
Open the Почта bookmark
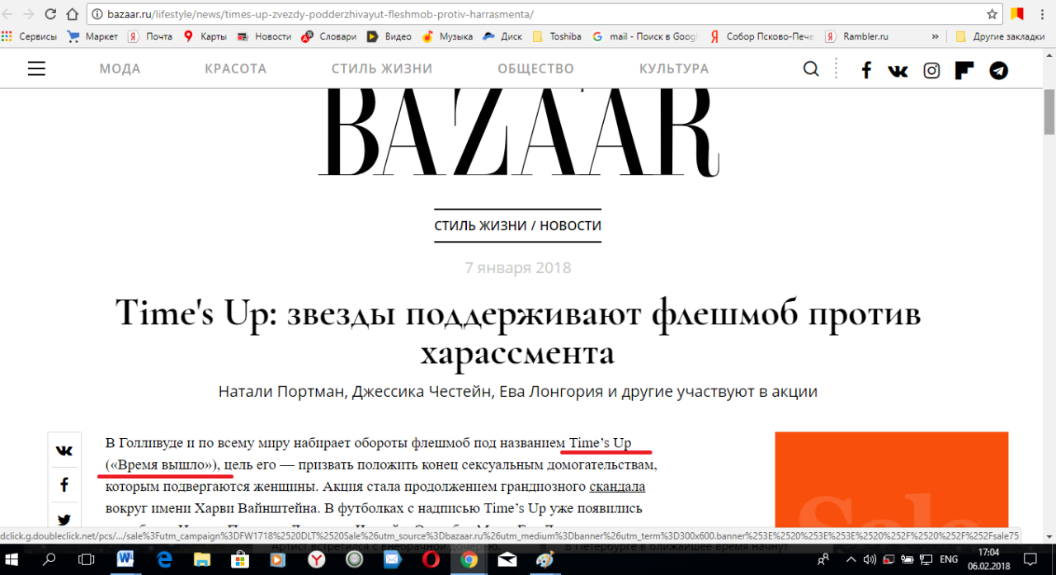tap(150, 36)
